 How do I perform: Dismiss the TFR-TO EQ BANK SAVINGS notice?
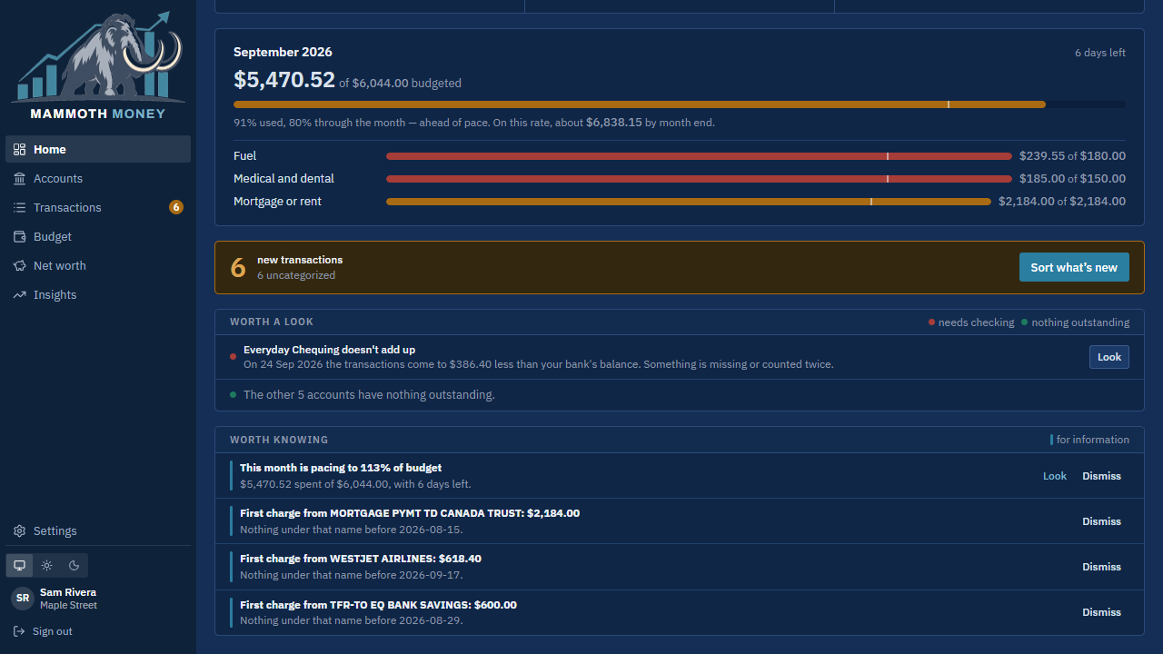coord(1101,612)
